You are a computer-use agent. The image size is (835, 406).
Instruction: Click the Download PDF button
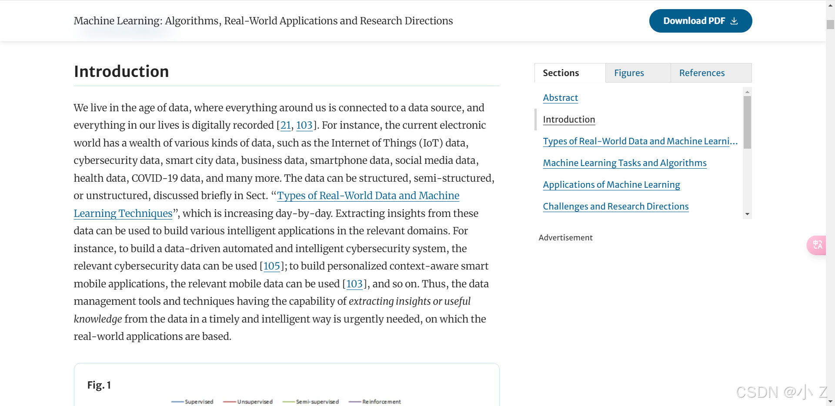pos(700,21)
